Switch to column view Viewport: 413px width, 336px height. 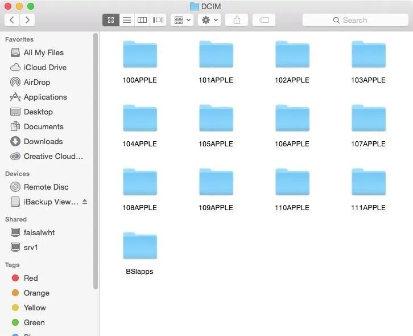point(142,20)
